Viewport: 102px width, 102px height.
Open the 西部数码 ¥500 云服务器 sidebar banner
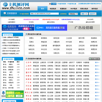12,94
